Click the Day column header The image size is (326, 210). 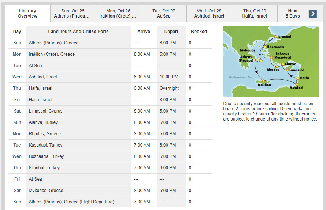point(17,32)
